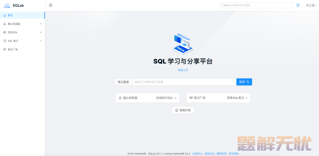Open the 服务支持 footer link
The image size is (319, 156).
(221, 154)
